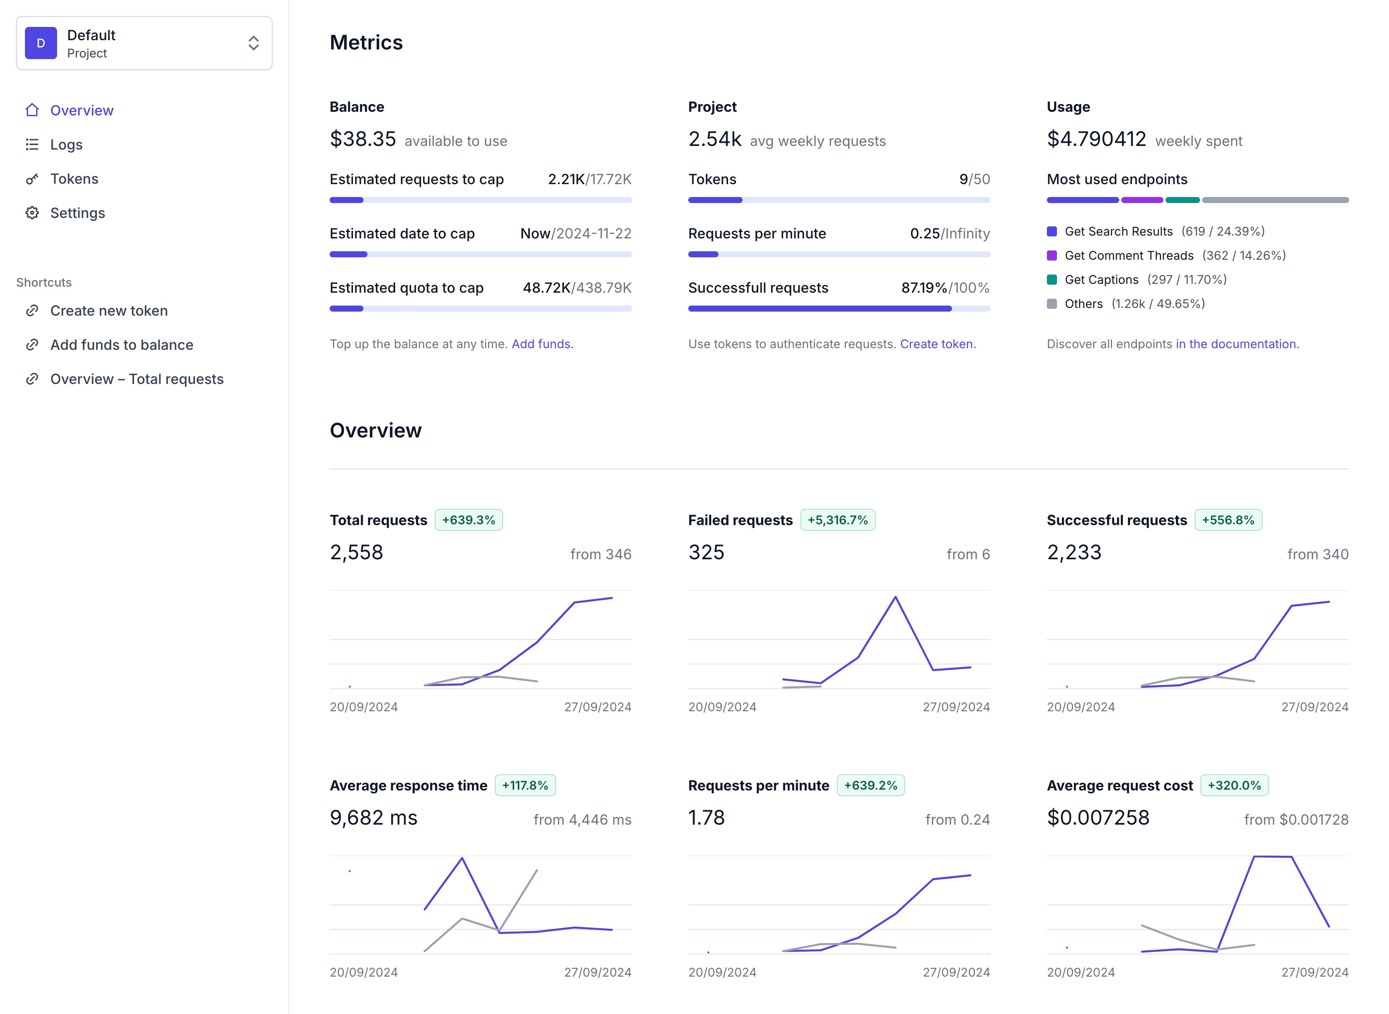Open the Logs page from the sidebar
The image size is (1389, 1014).
click(66, 145)
